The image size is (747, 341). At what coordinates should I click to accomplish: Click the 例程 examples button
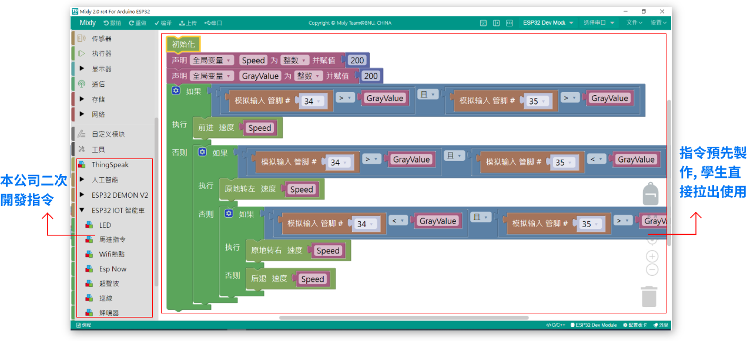(x=83, y=325)
